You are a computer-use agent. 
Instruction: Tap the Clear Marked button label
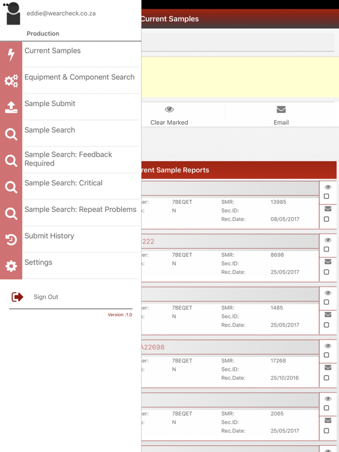point(169,122)
